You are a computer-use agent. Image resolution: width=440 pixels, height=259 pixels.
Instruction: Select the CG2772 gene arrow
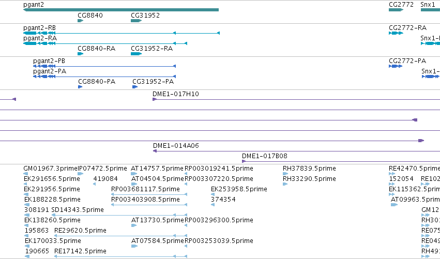click(x=396, y=10)
